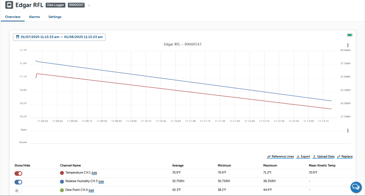Click the red Temperature color swatch
Viewport: 365px width, 196px height.
(x=62, y=173)
